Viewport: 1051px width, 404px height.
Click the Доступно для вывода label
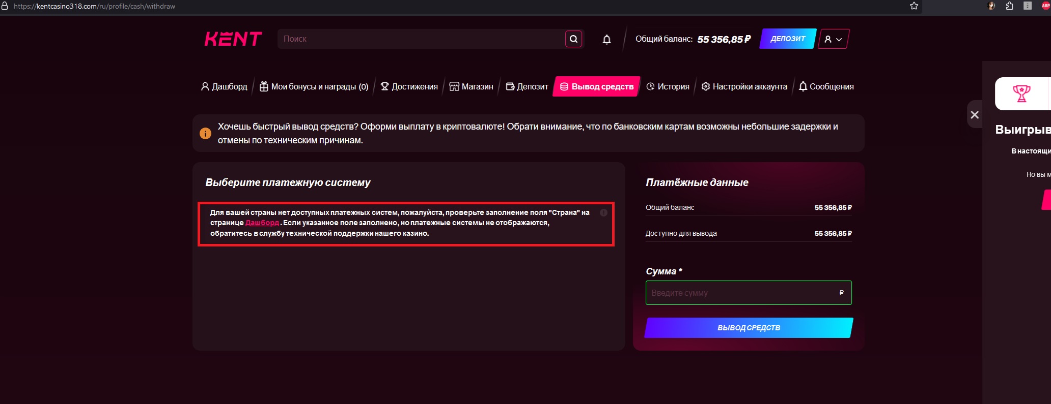pyautogui.click(x=681, y=233)
